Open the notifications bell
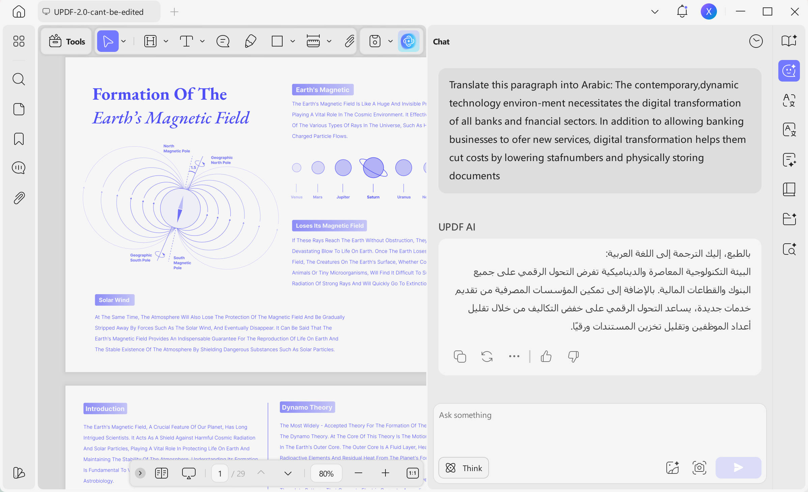 pos(682,12)
